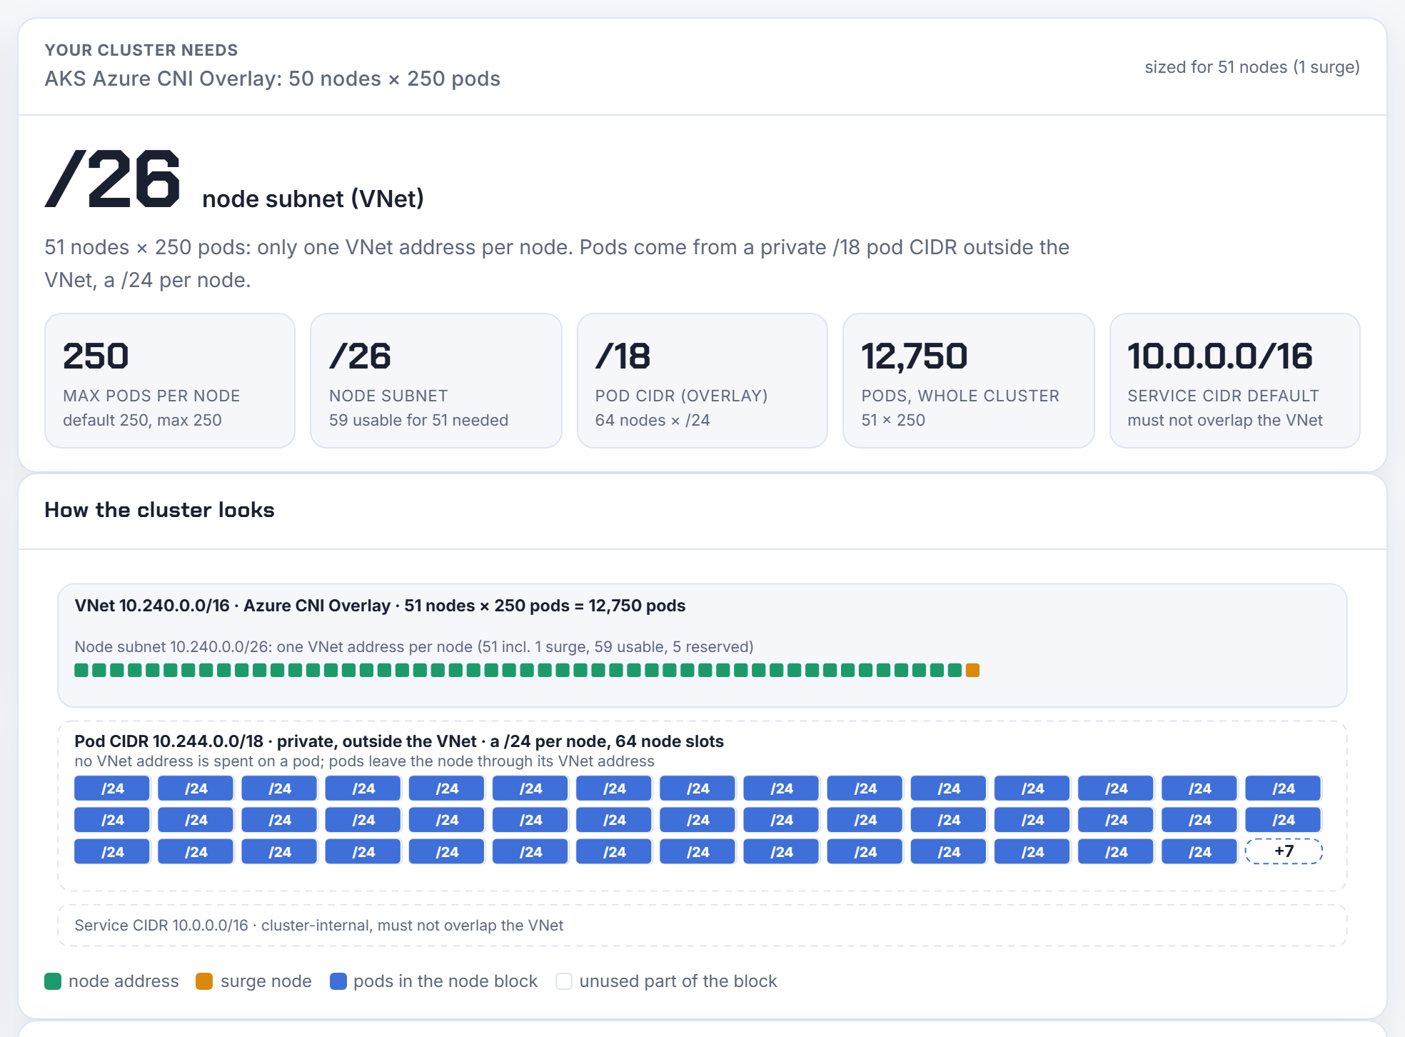Click 'unused part of the block' legend label
The width and height of the screenshot is (1405, 1037).
[678, 981]
